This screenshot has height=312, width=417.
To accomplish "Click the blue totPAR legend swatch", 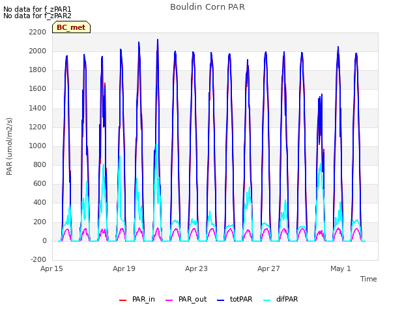I will coord(220,300).
